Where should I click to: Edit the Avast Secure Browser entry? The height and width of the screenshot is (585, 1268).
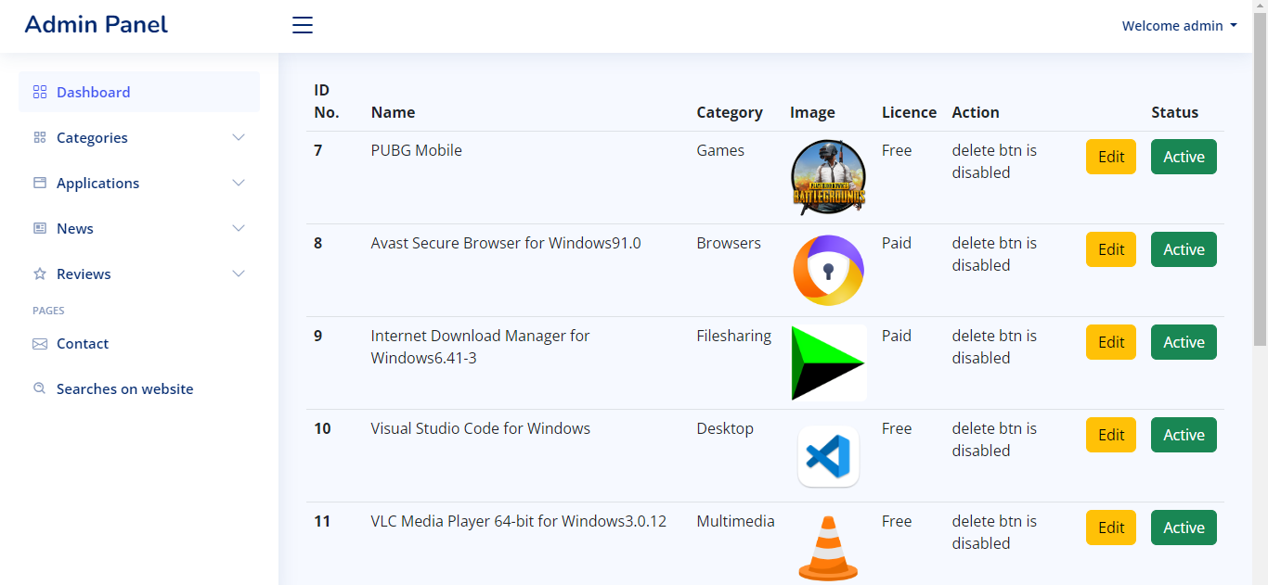point(1111,249)
